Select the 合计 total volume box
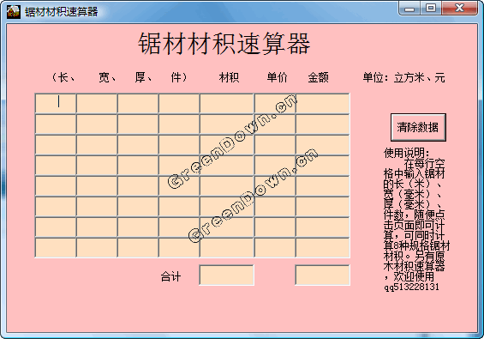Viewport: 484px width, 339px height. coord(226,275)
